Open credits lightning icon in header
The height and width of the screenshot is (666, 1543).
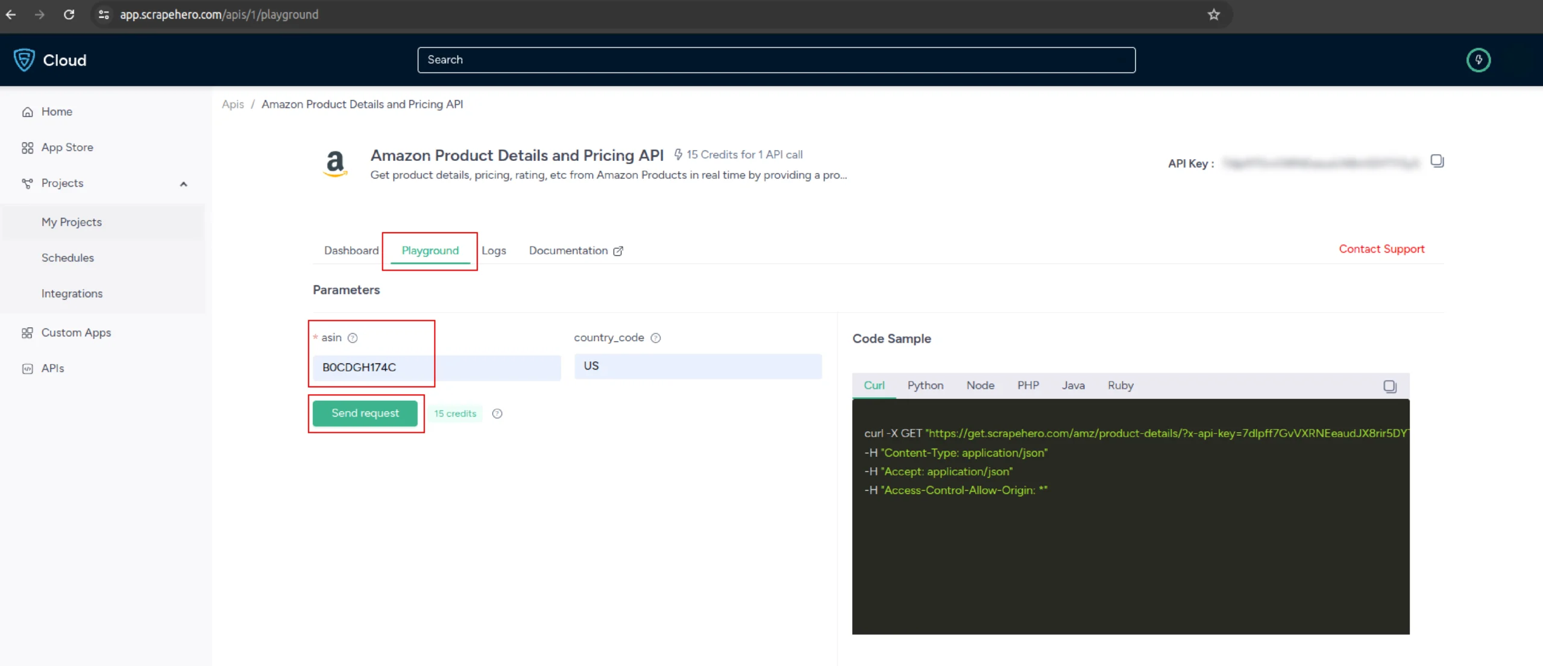1478,60
